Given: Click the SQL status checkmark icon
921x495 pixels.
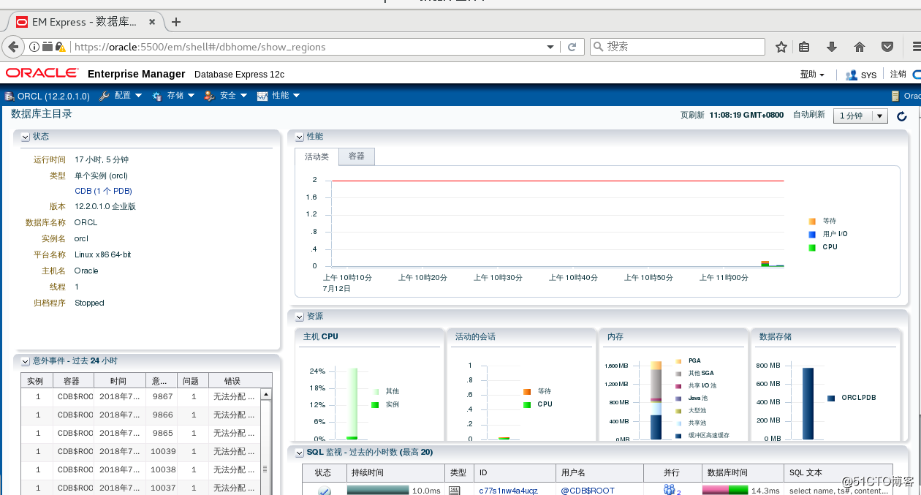Looking at the screenshot, I should pyautogui.click(x=325, y=491).
